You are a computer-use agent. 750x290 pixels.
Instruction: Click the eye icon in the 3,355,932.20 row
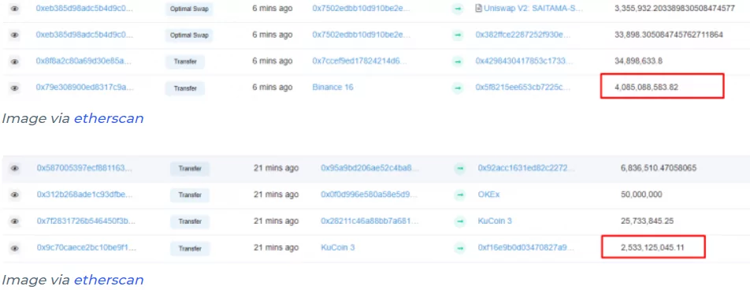tap(15, 9)
